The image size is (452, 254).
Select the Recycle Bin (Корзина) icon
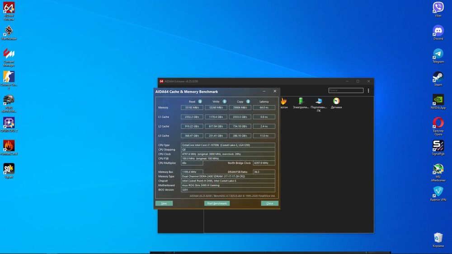438,240
